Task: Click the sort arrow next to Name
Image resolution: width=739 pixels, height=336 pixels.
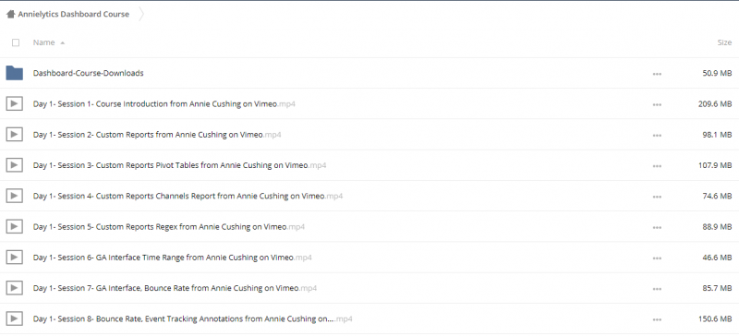Action: coord(62,42)
